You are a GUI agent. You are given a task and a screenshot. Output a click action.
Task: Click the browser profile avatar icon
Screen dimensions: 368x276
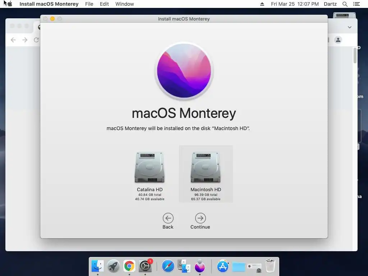(x=338, y=40)
